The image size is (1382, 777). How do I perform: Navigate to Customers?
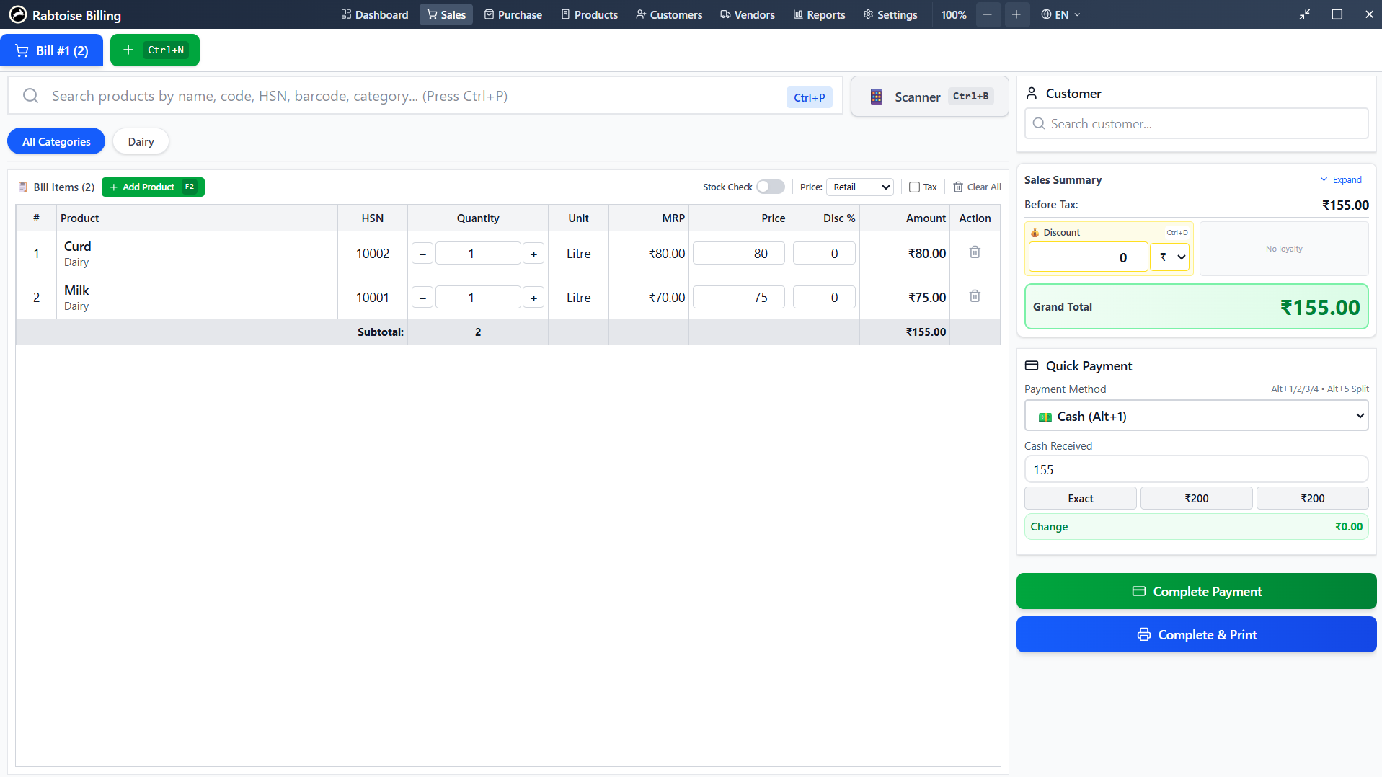pyautogui.click(x=669, y=14)
